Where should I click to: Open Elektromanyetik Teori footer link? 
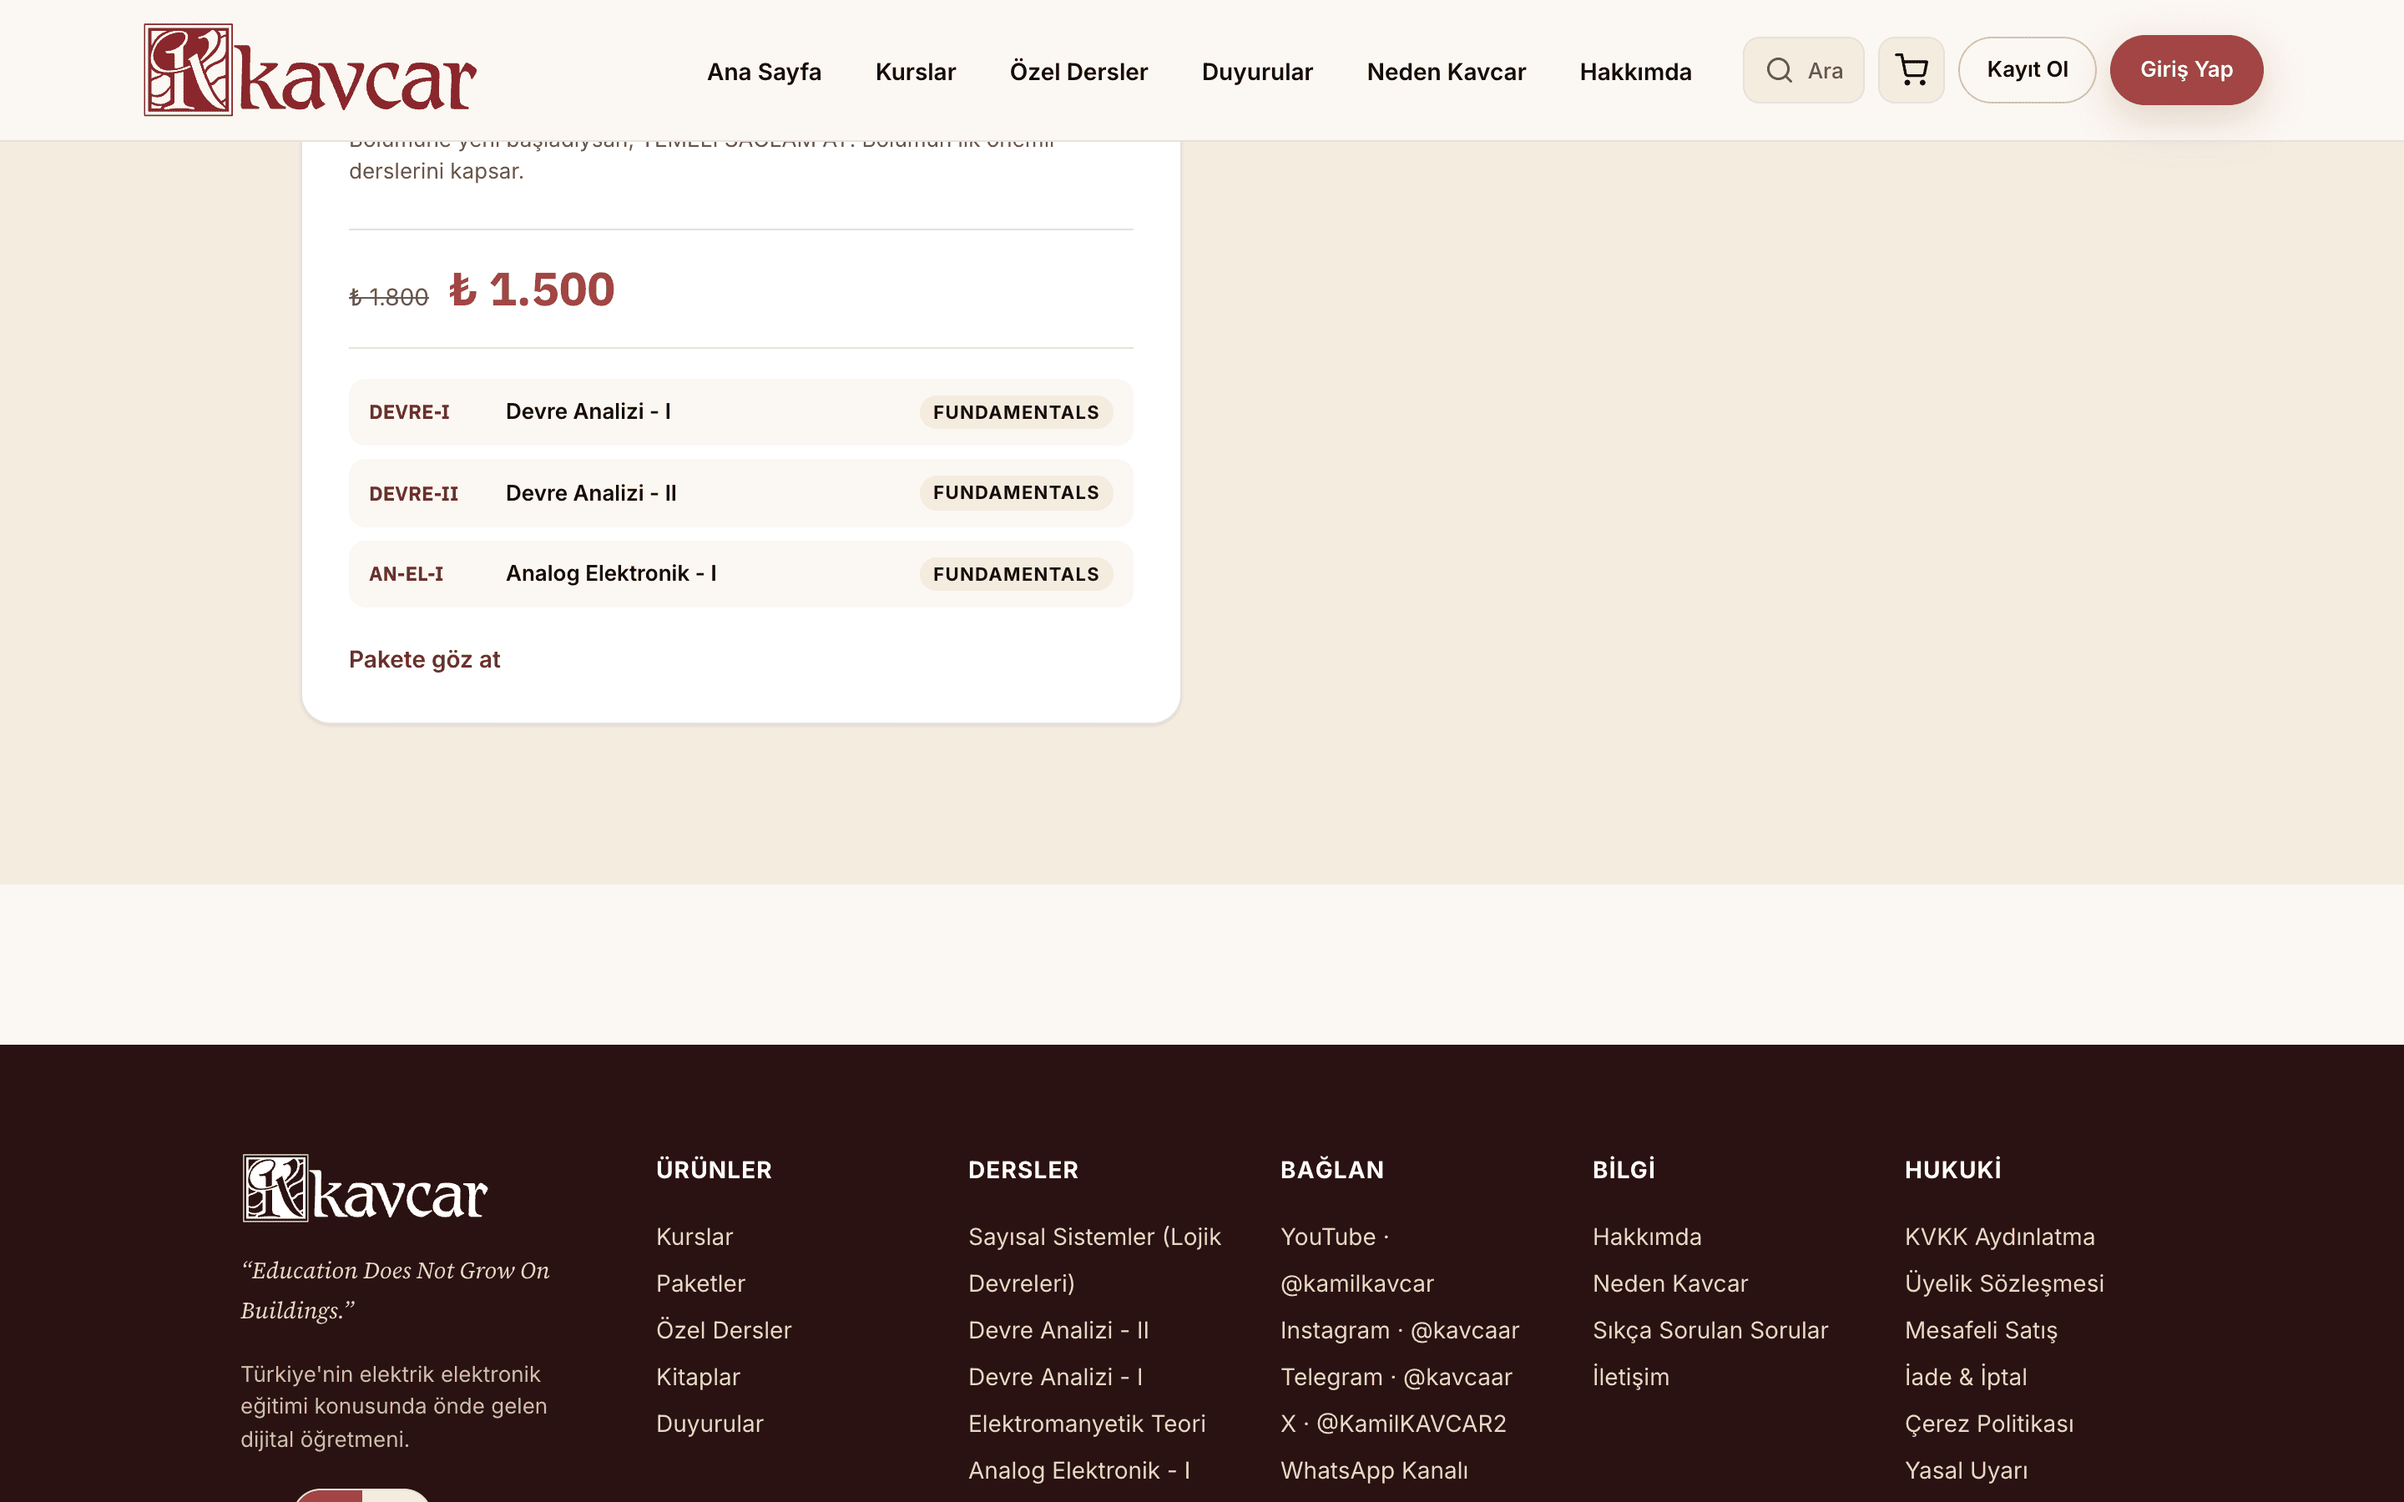[1087, 1424]
